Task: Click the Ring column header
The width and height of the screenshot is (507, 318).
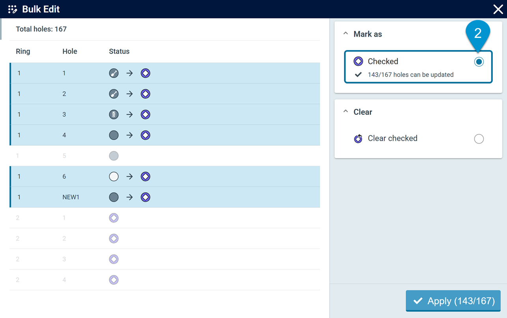Action: 23,51
